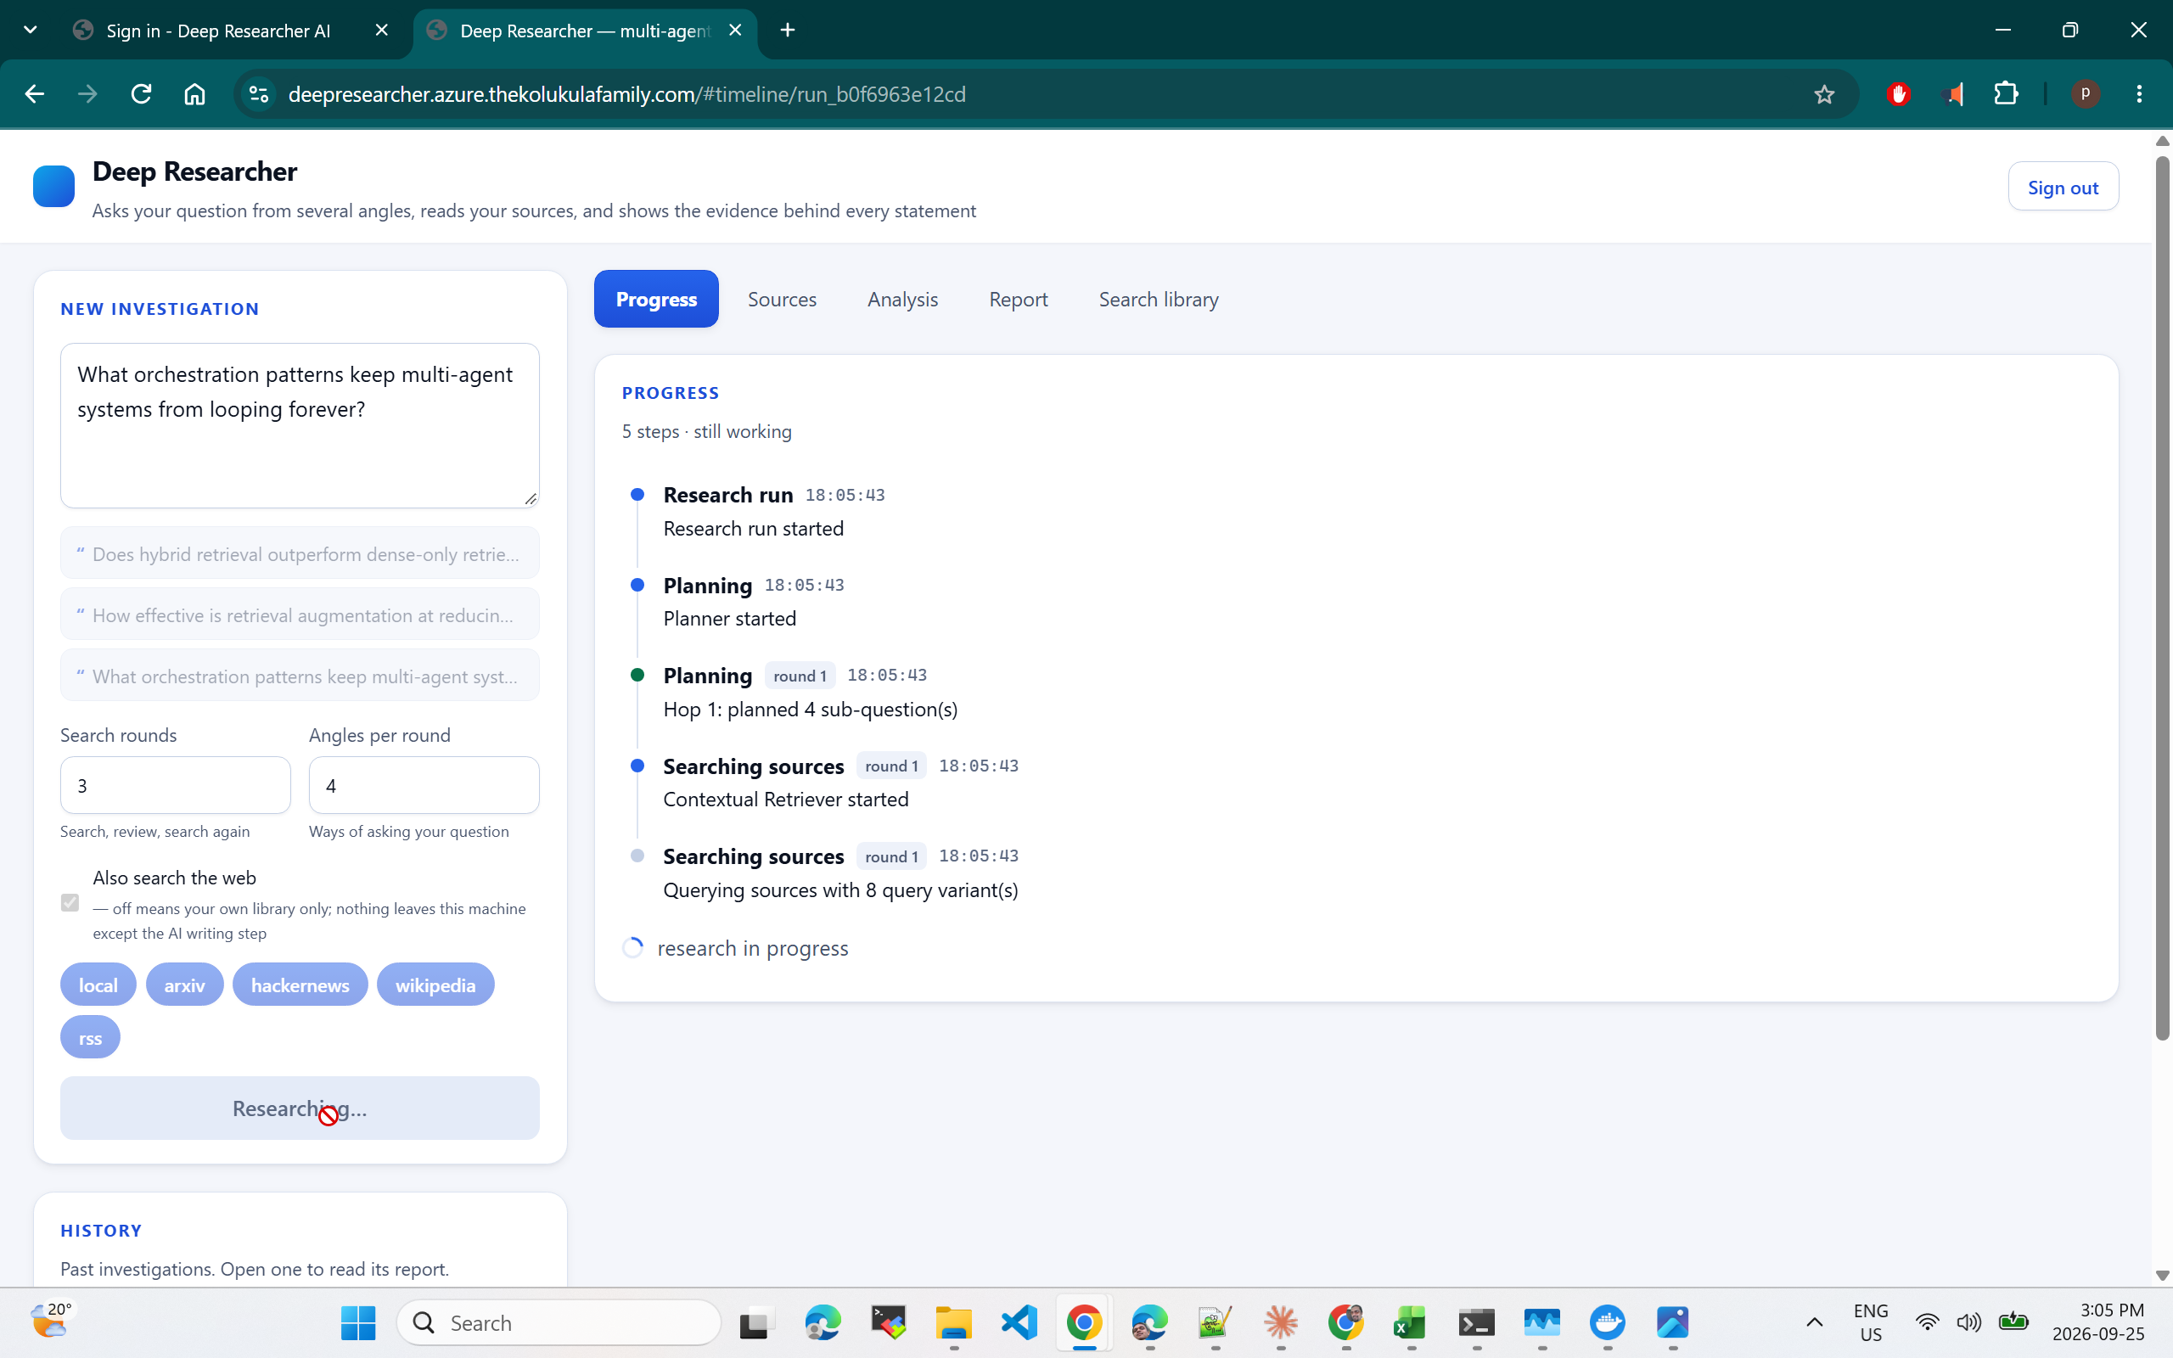Image resolution: width=2173 pixels, height=1358 pixels.
Task: Click the red hand ad-blocker extension
Action: tap(1898, 94)
